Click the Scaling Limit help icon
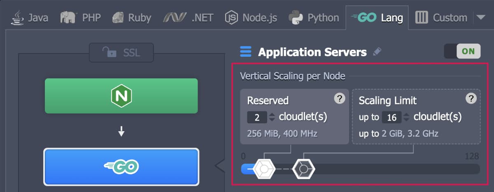 (471, 98)
